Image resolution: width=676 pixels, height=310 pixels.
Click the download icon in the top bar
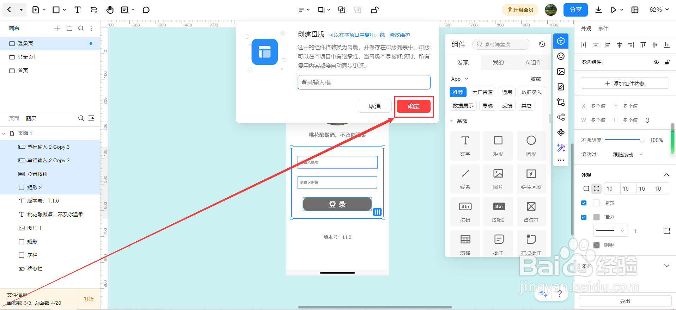pos(598,10)
